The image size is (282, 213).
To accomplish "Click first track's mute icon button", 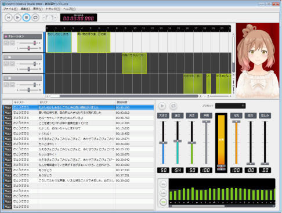I will coord(6,43).
